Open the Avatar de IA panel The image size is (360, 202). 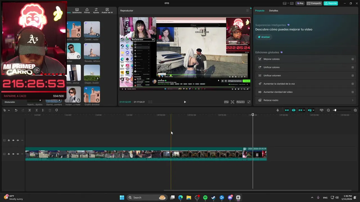point(107,11)
